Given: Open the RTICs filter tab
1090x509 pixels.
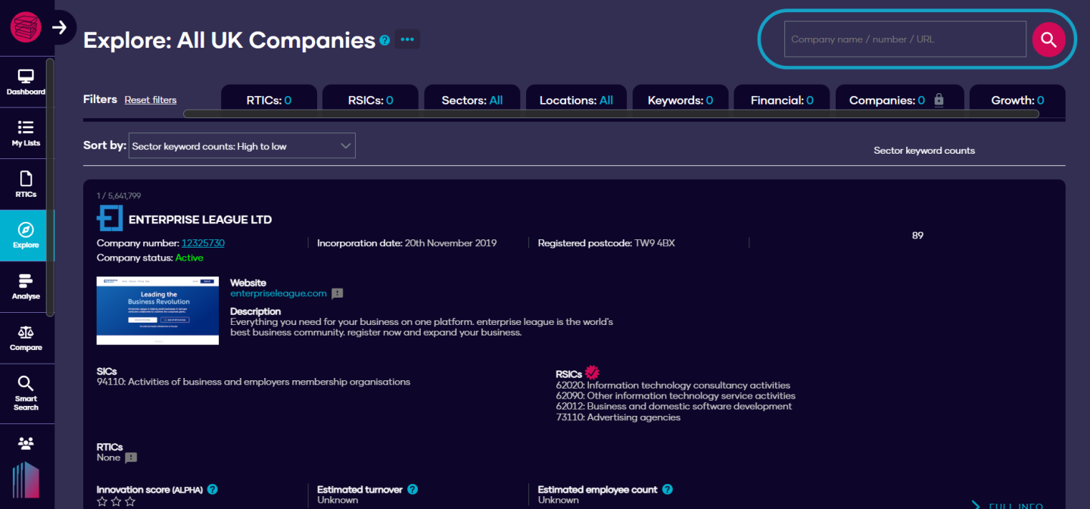Looking at the screenshot, I should 269,100.
